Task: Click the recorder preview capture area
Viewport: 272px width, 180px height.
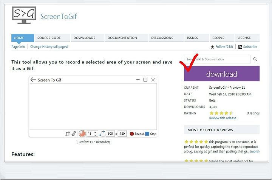Action: pos(93,106)
